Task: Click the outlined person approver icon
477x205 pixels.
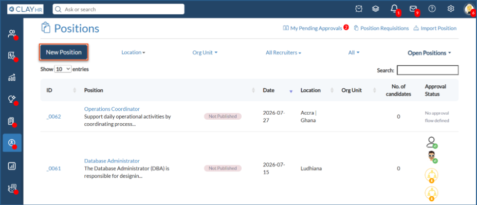Action: coord(431,142)
